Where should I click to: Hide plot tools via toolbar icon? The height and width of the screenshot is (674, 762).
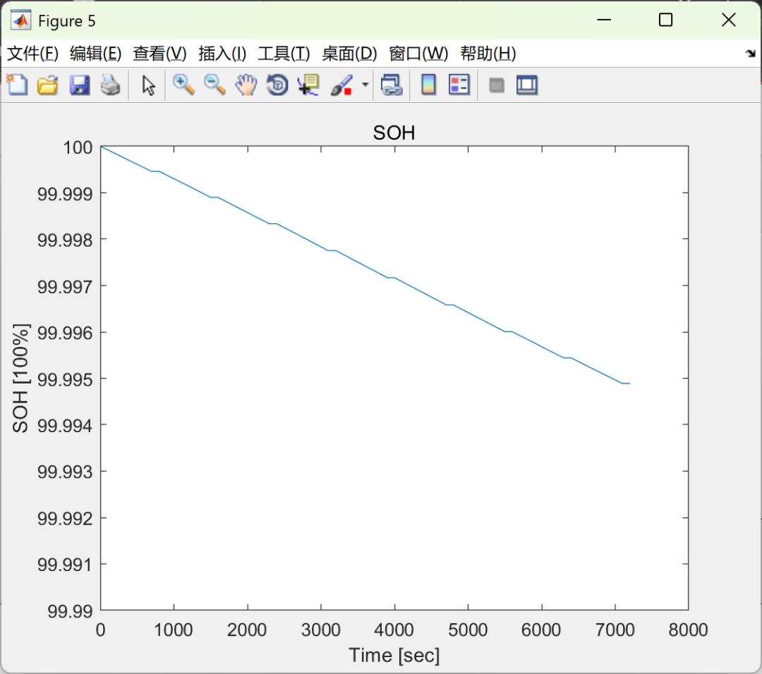coord(495,85)
